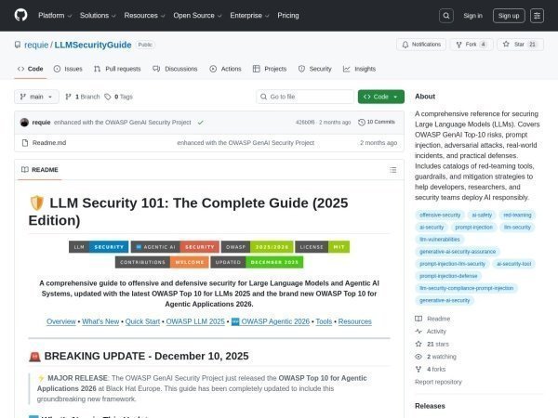
Task: Switch to the Issues tab
Action: [x=68, y=69]
